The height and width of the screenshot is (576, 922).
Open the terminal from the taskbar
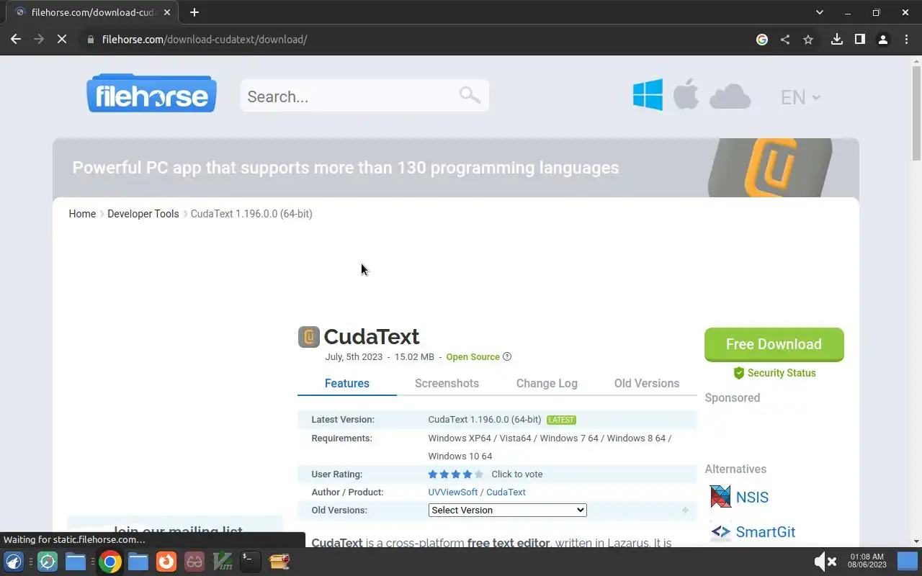click(250, 561)
